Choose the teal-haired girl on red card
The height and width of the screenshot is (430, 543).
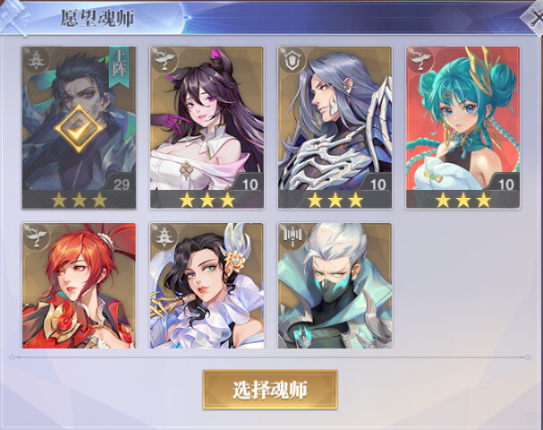pos(463,127)
